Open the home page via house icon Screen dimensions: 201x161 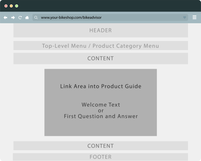27,18
